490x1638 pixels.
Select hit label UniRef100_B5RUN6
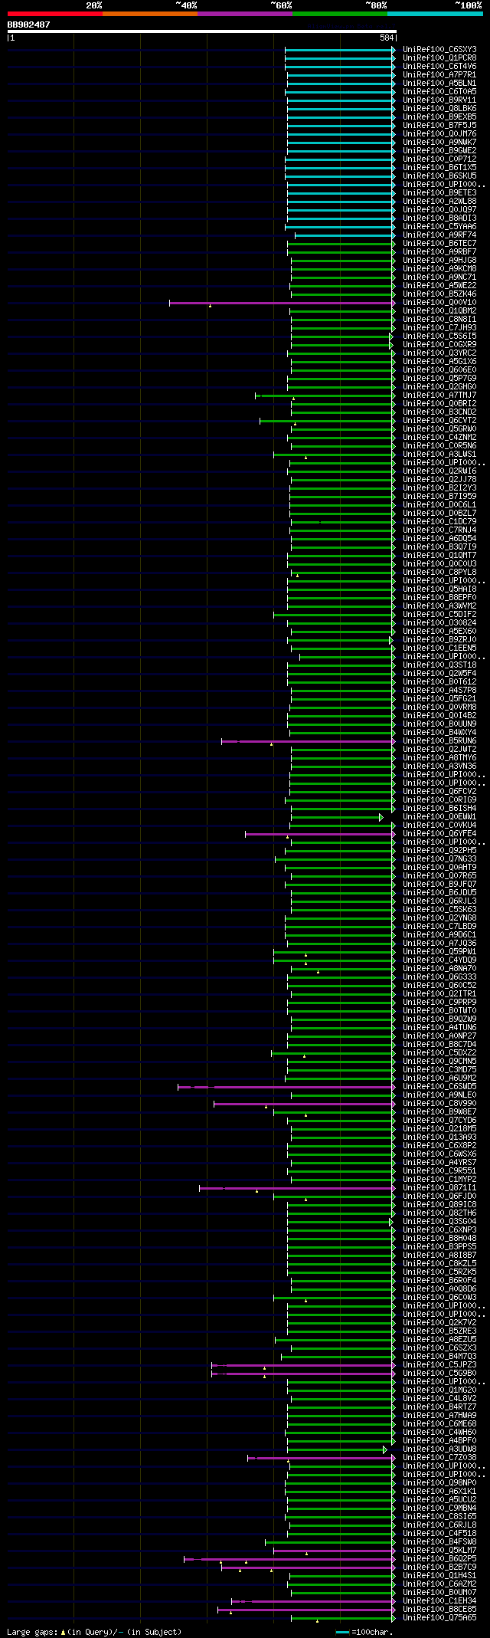pos(439,740)
